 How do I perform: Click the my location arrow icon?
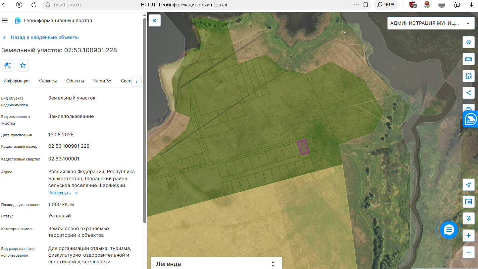pyautogui.click(x=469, y=185)
